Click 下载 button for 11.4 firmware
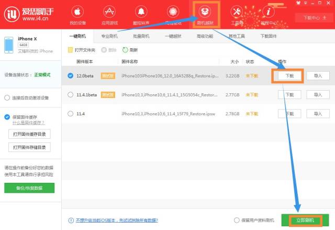The image size is (335, 230). [x=289, y=114]
